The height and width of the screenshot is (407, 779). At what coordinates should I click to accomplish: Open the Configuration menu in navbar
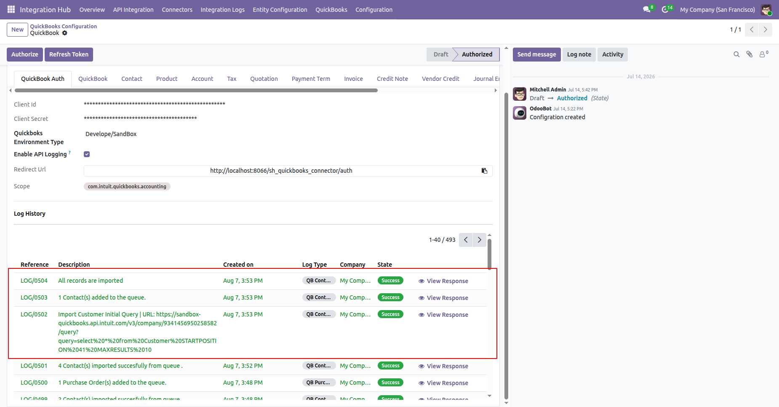(x=374, y=10)
